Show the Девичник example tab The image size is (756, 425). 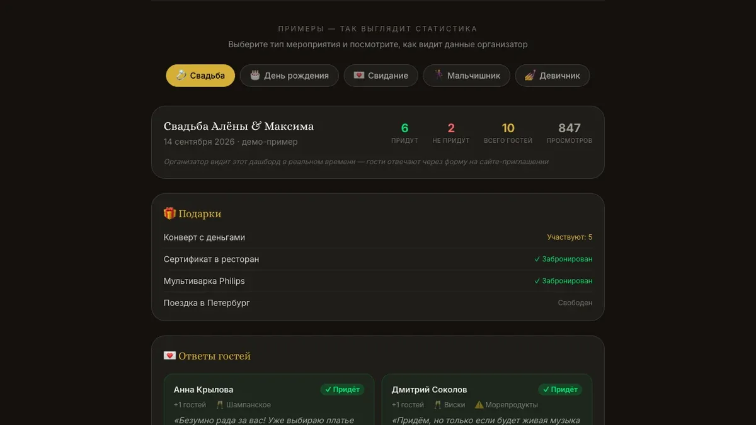tap(553, 76)
